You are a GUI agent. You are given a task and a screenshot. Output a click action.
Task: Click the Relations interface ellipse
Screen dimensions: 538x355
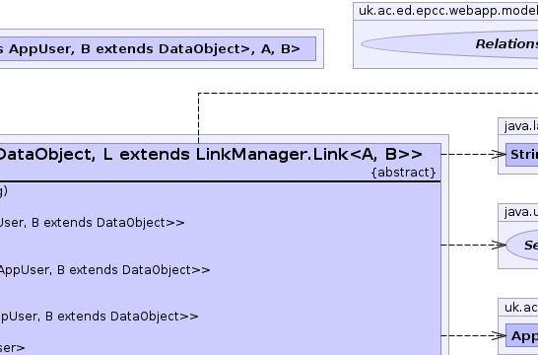449,44
